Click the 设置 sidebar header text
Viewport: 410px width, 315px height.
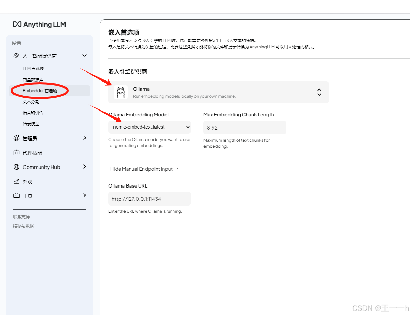[17, 43]
